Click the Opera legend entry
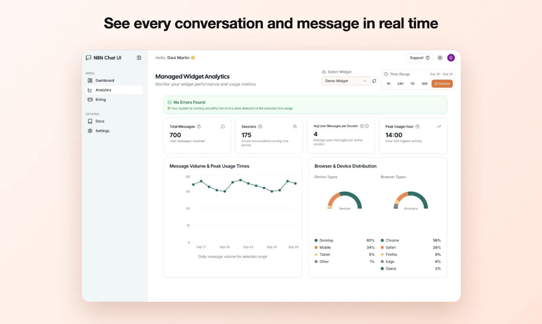542x324 pixels. (x=411, y=269)
